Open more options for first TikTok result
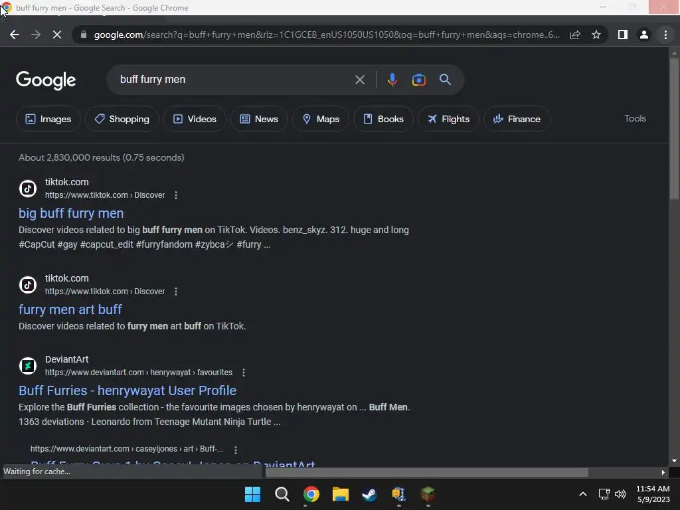Viewport: 680px width, 510px height. (175, 195)
